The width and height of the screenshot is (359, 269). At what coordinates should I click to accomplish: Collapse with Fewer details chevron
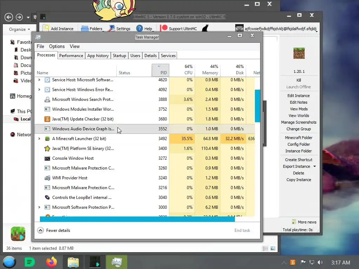pyautogui.click(x=40, y=230)
